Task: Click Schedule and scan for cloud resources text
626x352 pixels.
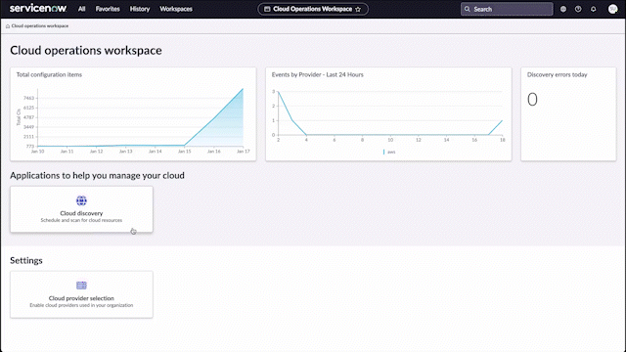Action: 81,220
